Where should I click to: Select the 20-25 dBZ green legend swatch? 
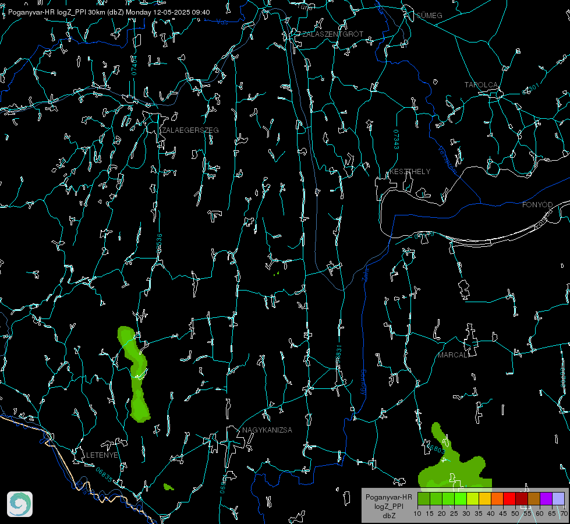(x=448, y=498)
